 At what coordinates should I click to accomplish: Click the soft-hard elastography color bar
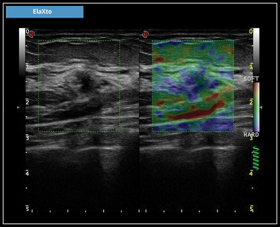coord(256,107)
